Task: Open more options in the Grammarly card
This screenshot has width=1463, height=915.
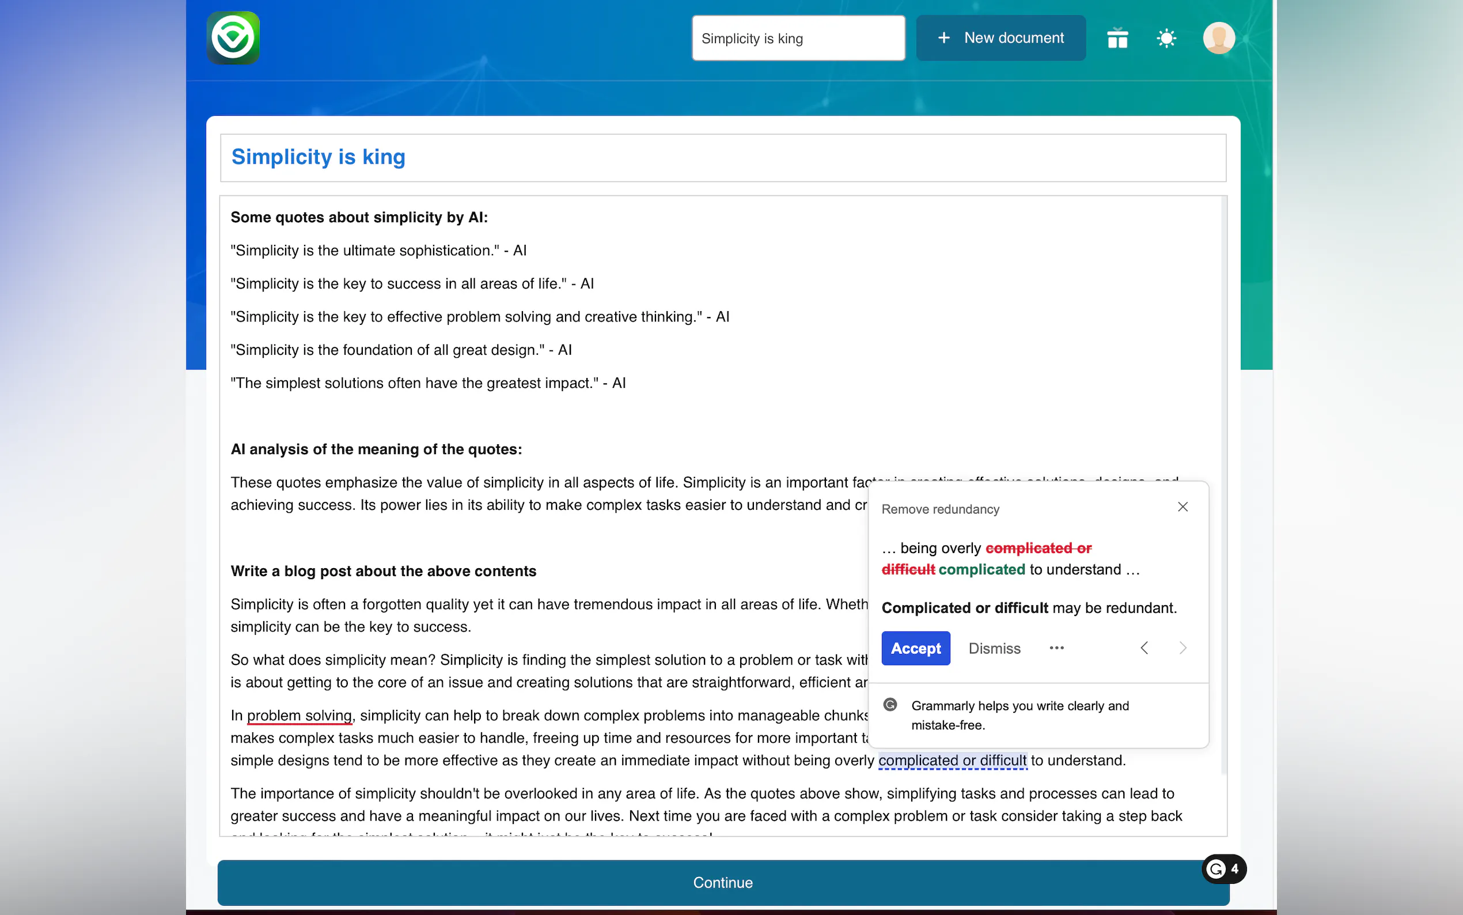Action: coord(1056,648)
